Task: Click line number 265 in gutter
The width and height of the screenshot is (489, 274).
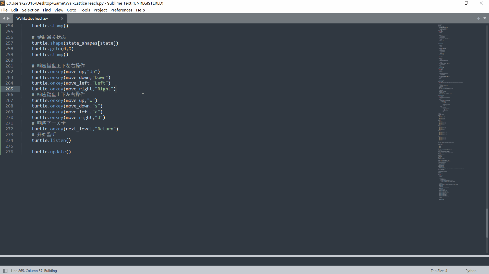Action: click(9, 89)
